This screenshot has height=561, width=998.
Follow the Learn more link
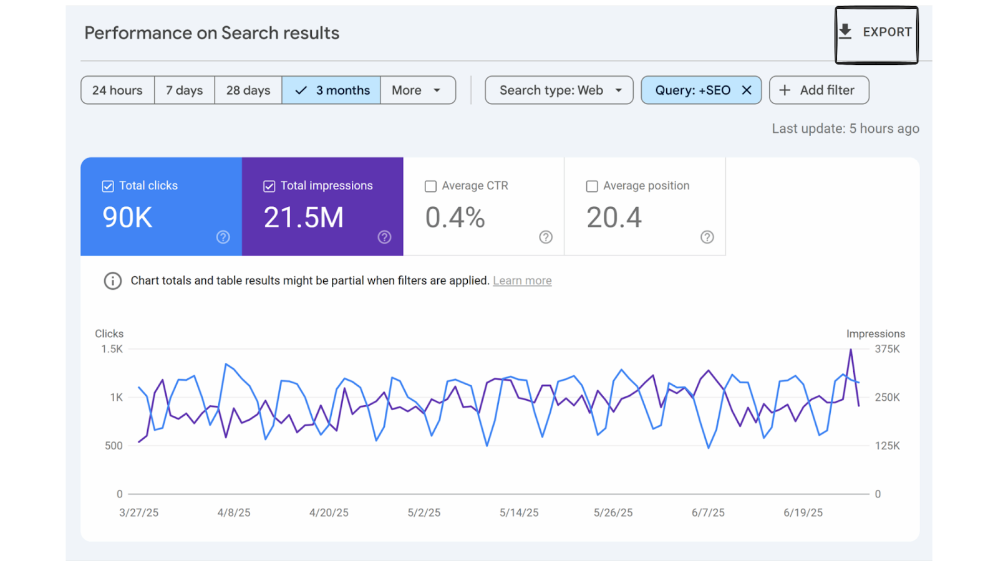click(x=522, y=281)
